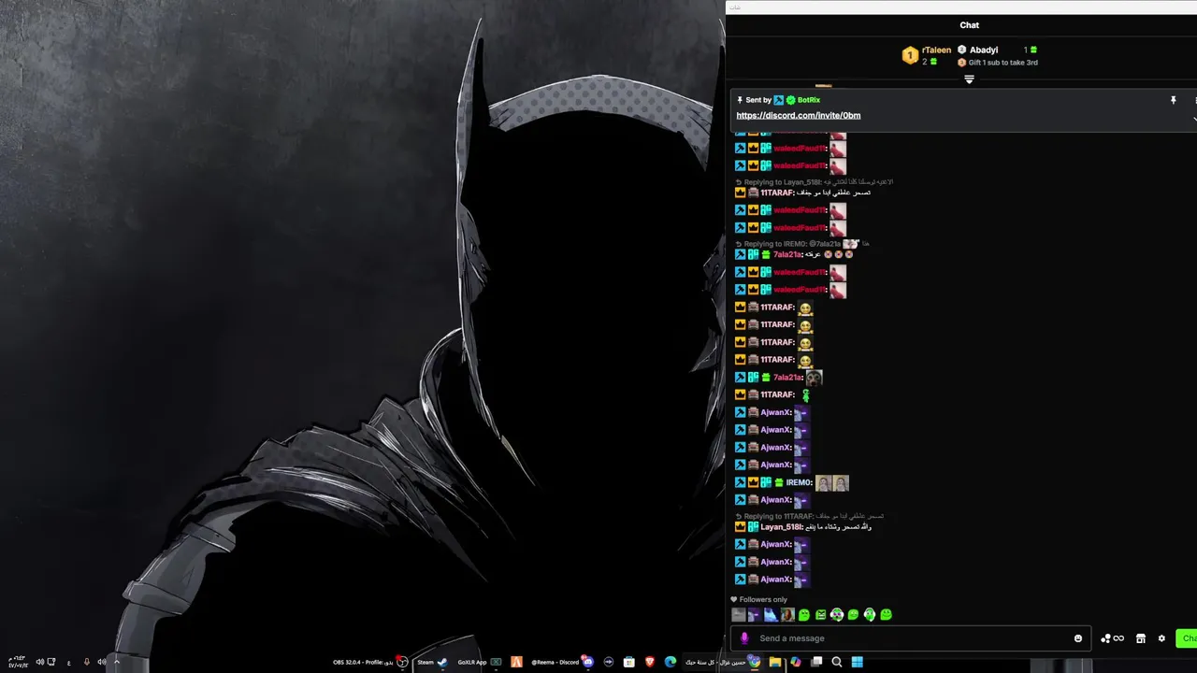Click Layan_518 username in chat
Screen dimensions: 1197x673
tap(782, 527)
